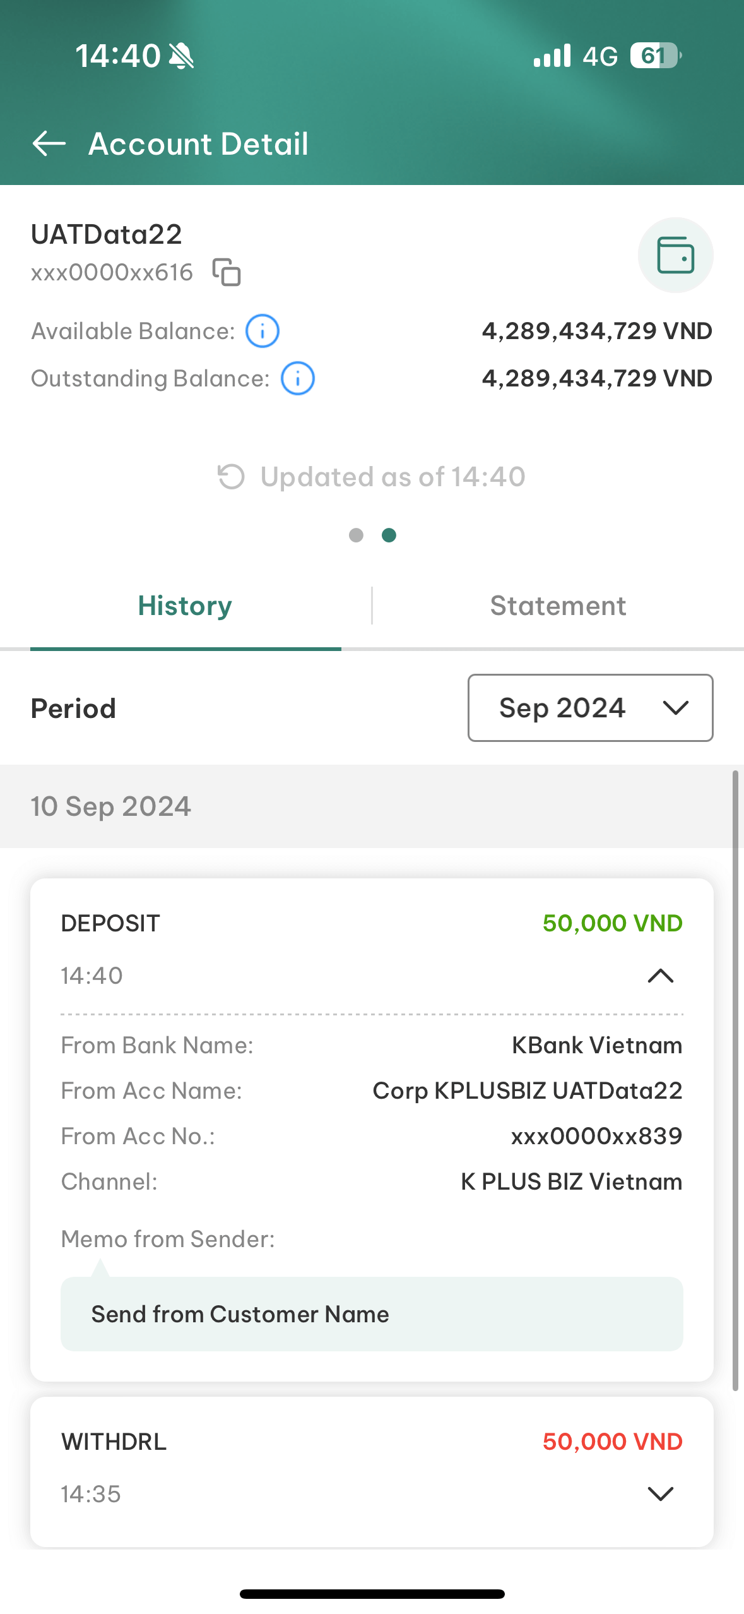Copy the account number xxx0000xx616
Image resolution: width=744 pixels, height=1614 pixels.
point(227,272)
